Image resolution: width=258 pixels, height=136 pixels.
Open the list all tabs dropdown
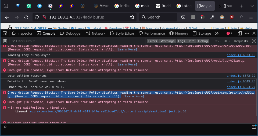tap(252, 6)
